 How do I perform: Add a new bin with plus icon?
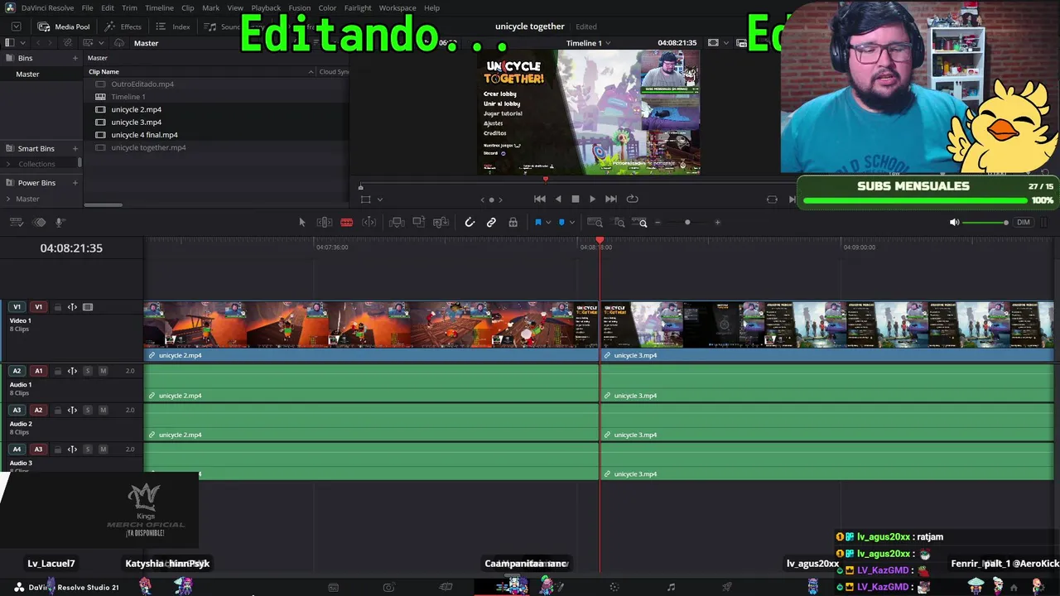click(x=75, y=58)
